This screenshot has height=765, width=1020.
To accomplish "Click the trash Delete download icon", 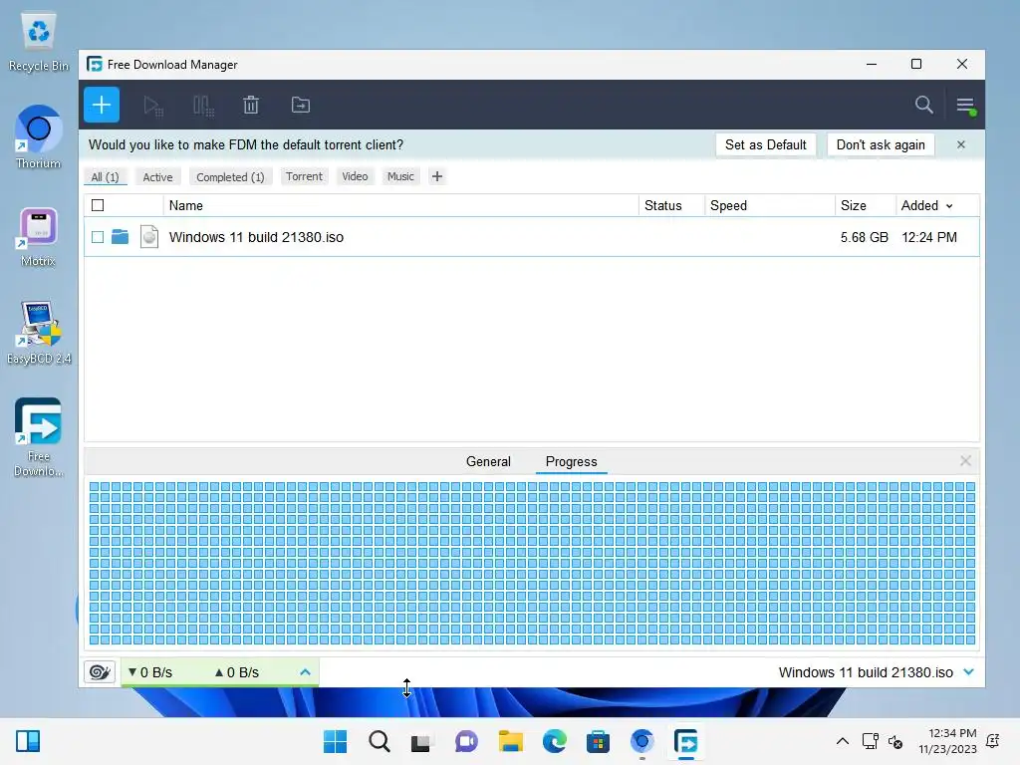I will click(251, 105).
